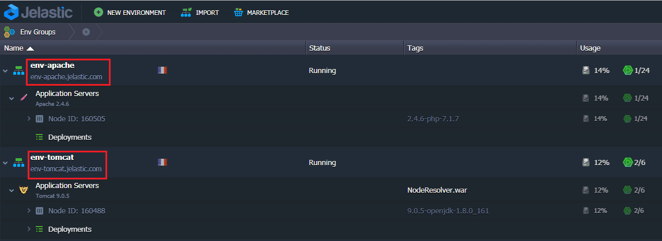Add a new env group with plus icon
662x241 pixels.
[86, 32]
